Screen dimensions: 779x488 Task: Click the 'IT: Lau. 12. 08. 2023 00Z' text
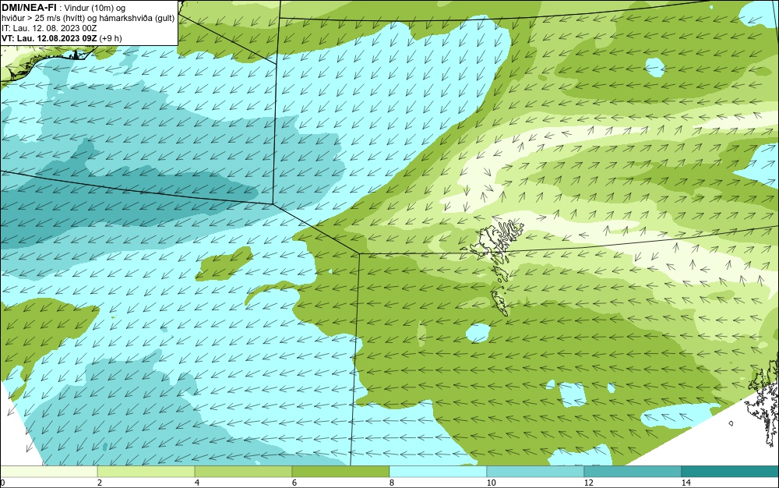[x=49, y=28]
